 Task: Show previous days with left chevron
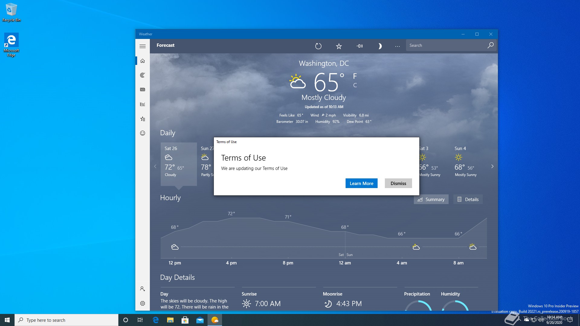tap(155, 166)
